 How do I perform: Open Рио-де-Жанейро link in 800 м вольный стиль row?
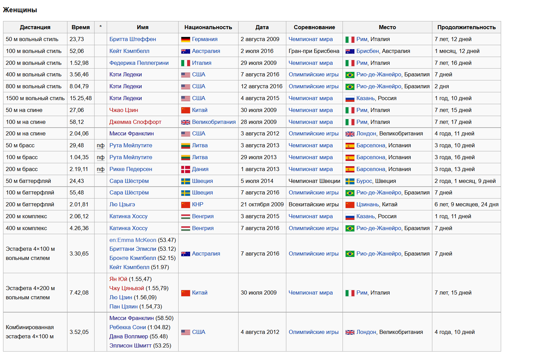click(379, 87)
